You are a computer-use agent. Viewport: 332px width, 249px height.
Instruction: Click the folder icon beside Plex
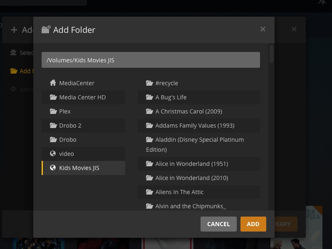[x=53, y=111]
